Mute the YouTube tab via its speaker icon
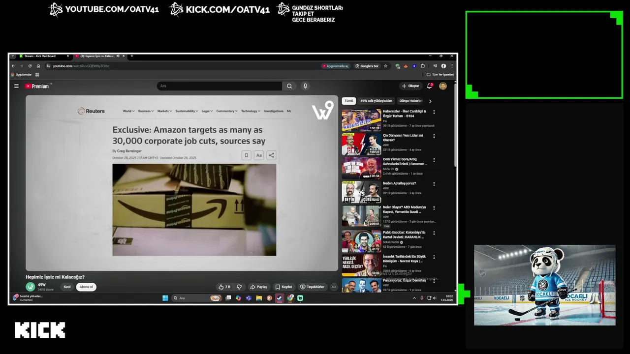The image size is (630, 354). click(x=118, y=56)
